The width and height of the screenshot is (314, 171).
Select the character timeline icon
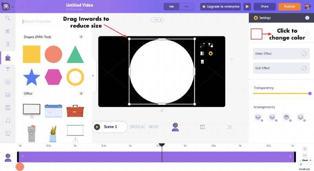pyautogui.click(x=175, y=127)
